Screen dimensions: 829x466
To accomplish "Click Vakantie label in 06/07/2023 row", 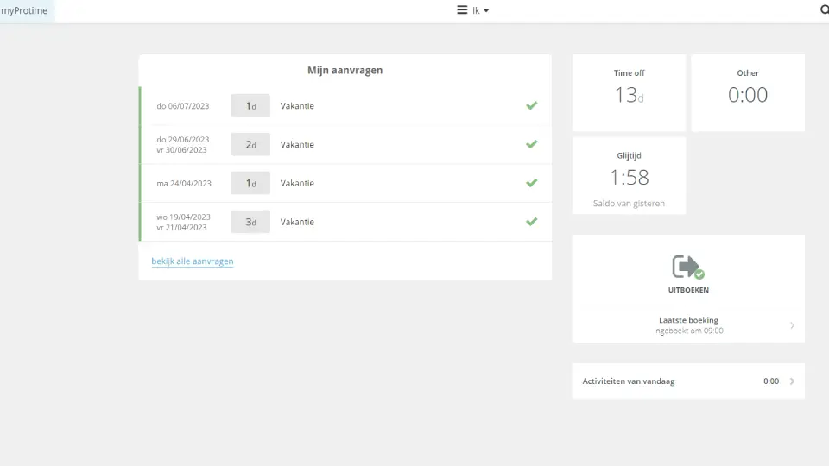I will pos(297,105).
